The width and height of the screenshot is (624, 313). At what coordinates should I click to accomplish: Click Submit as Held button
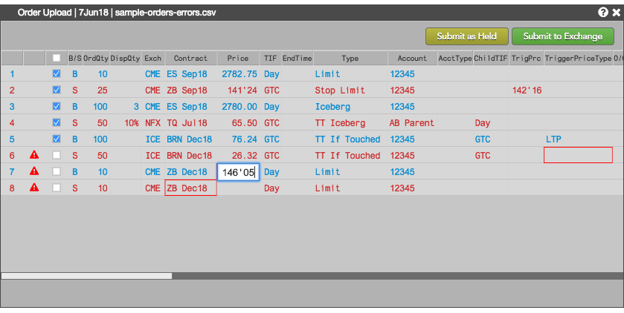(467, 36)
